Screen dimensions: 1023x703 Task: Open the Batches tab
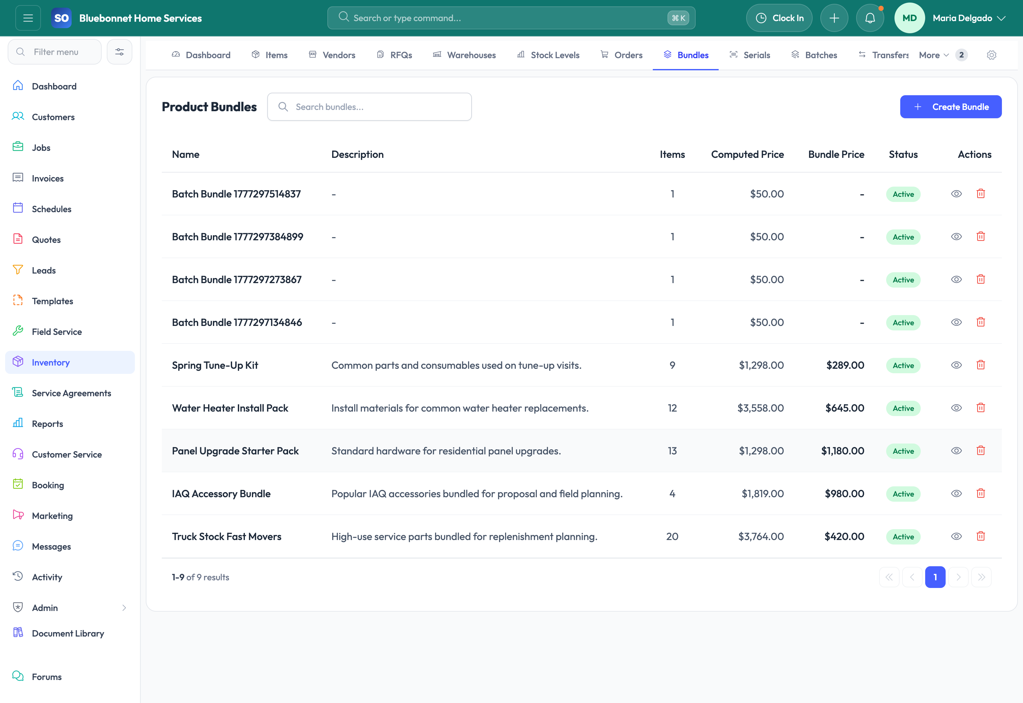pos(814,55)
